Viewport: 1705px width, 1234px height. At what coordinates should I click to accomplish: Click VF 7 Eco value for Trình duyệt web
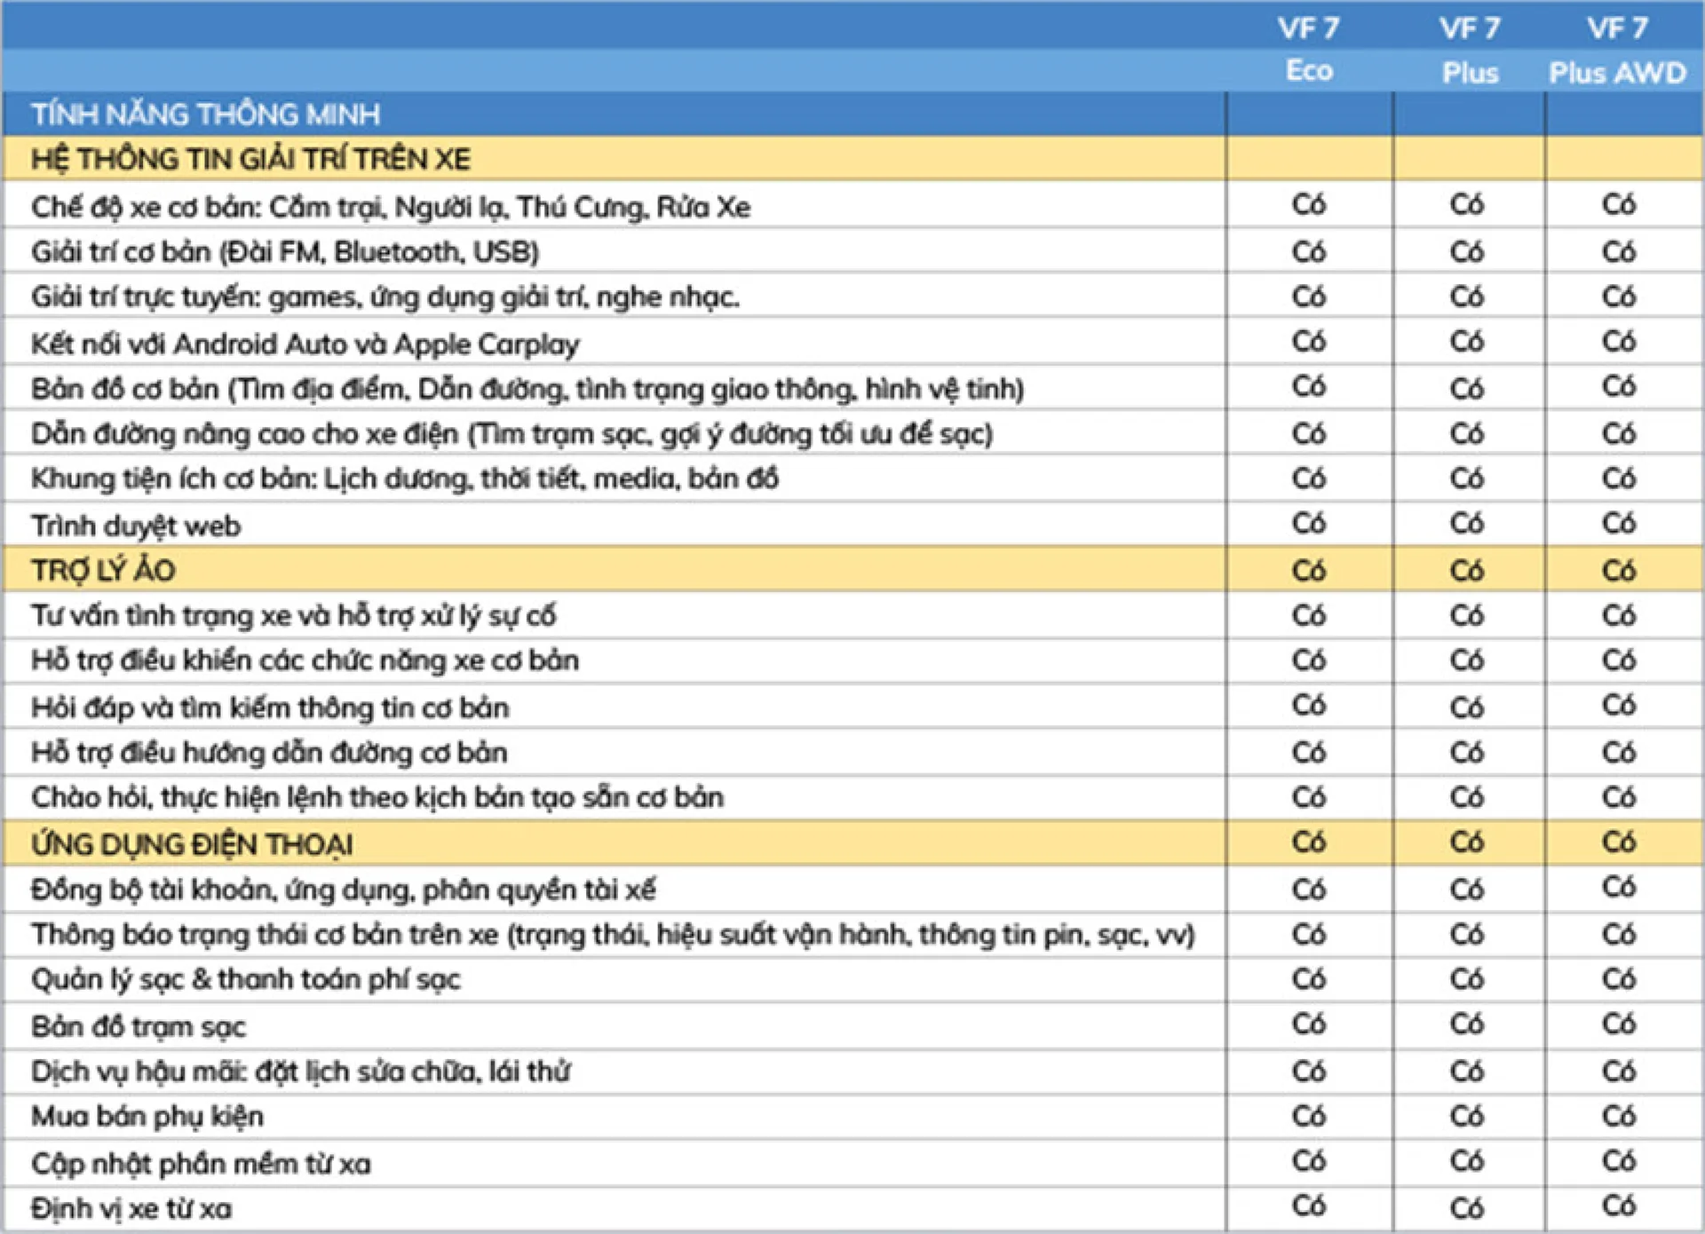[x=1309, y=524]
